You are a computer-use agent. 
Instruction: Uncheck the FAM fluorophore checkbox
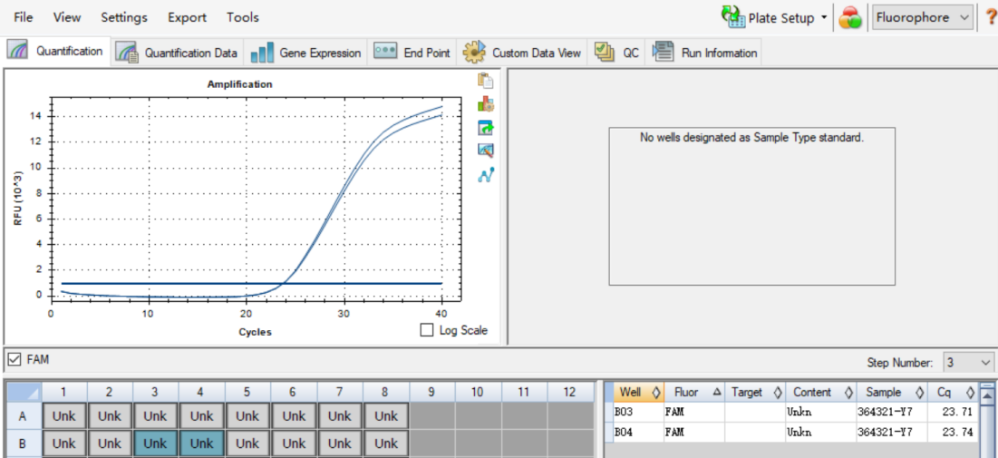pyautogui.click(x=14, y=360)
